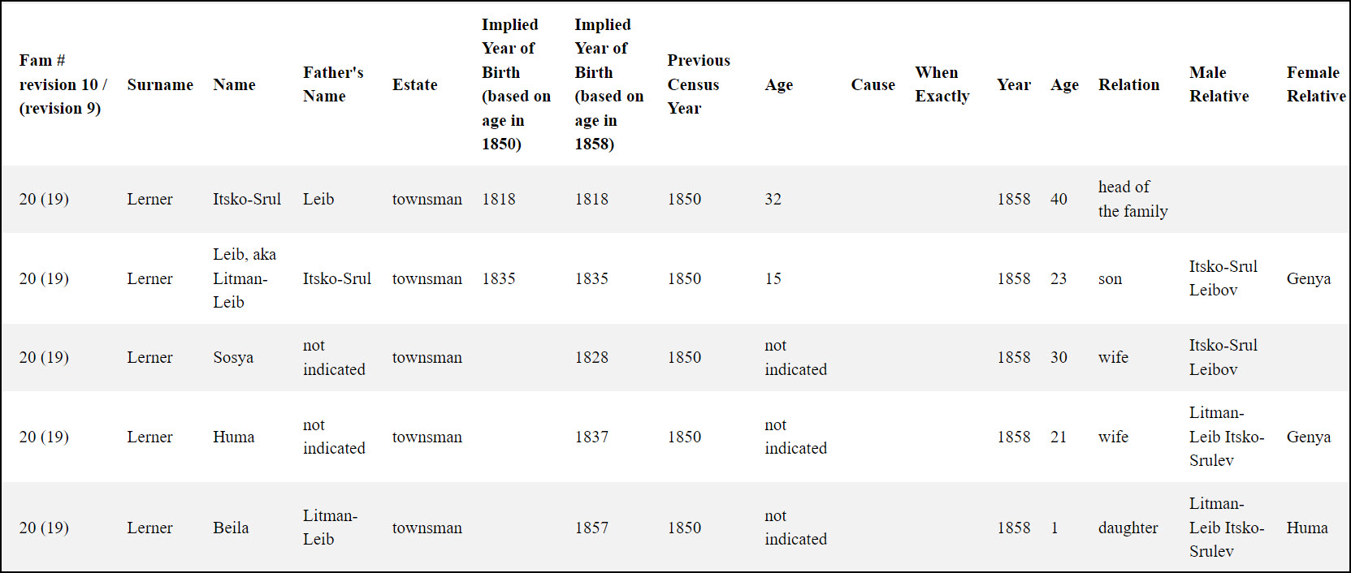Click the Father's Name column header
The height and width of the screenshot is (573, 1351).
[333, 84]
